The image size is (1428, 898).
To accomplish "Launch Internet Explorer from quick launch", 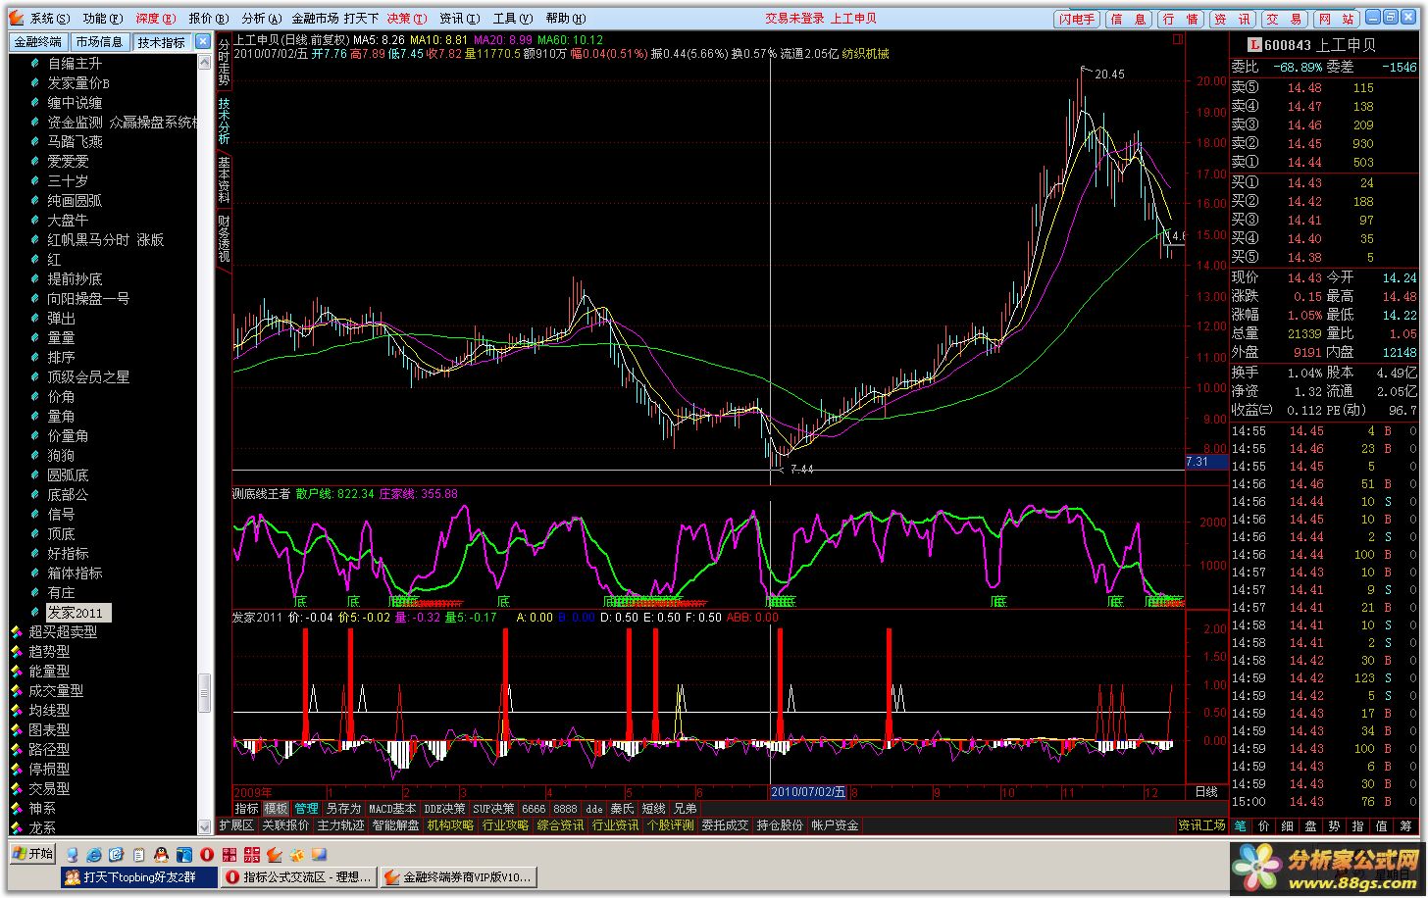I will [x=94, y=855].
